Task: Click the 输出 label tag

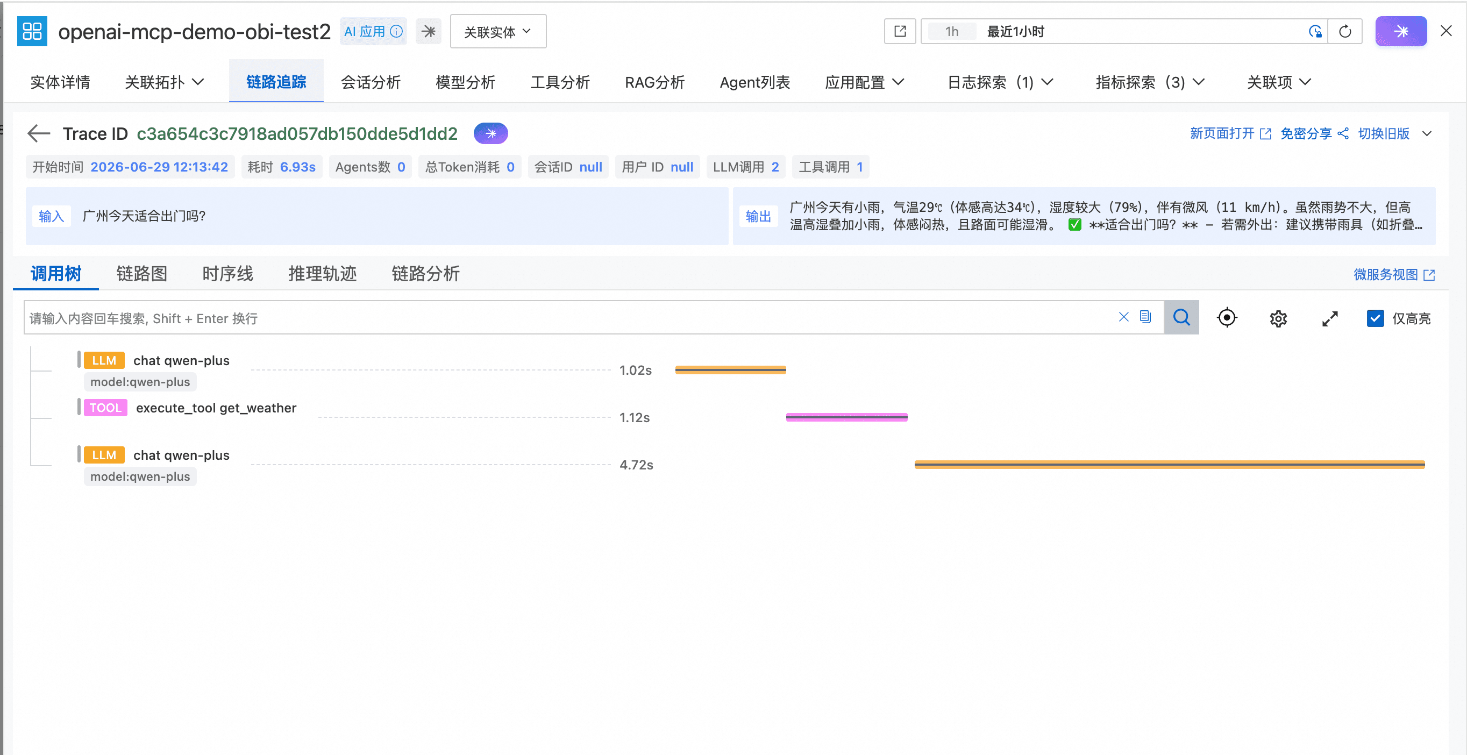Action: point(758,216)
